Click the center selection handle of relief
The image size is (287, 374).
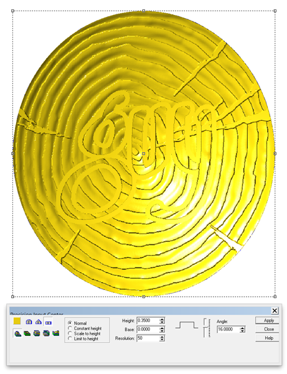tap(144, 153)
